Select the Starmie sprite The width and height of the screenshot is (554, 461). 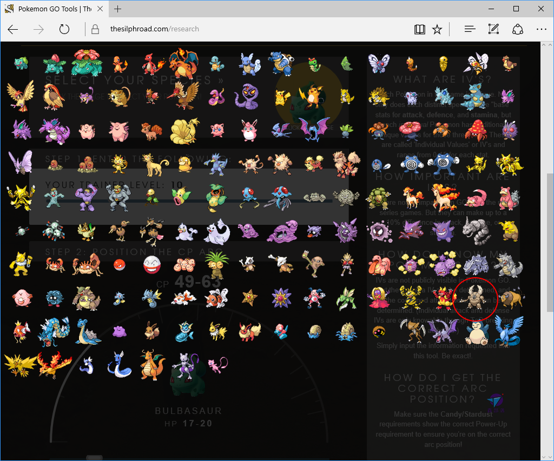[x=281, y=297]
